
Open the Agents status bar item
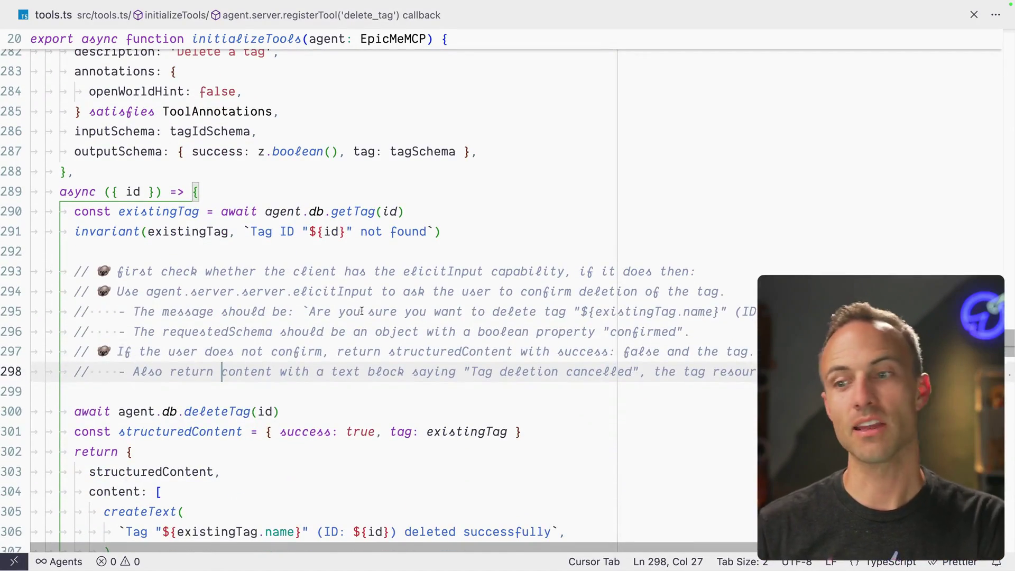coord(59,561)
